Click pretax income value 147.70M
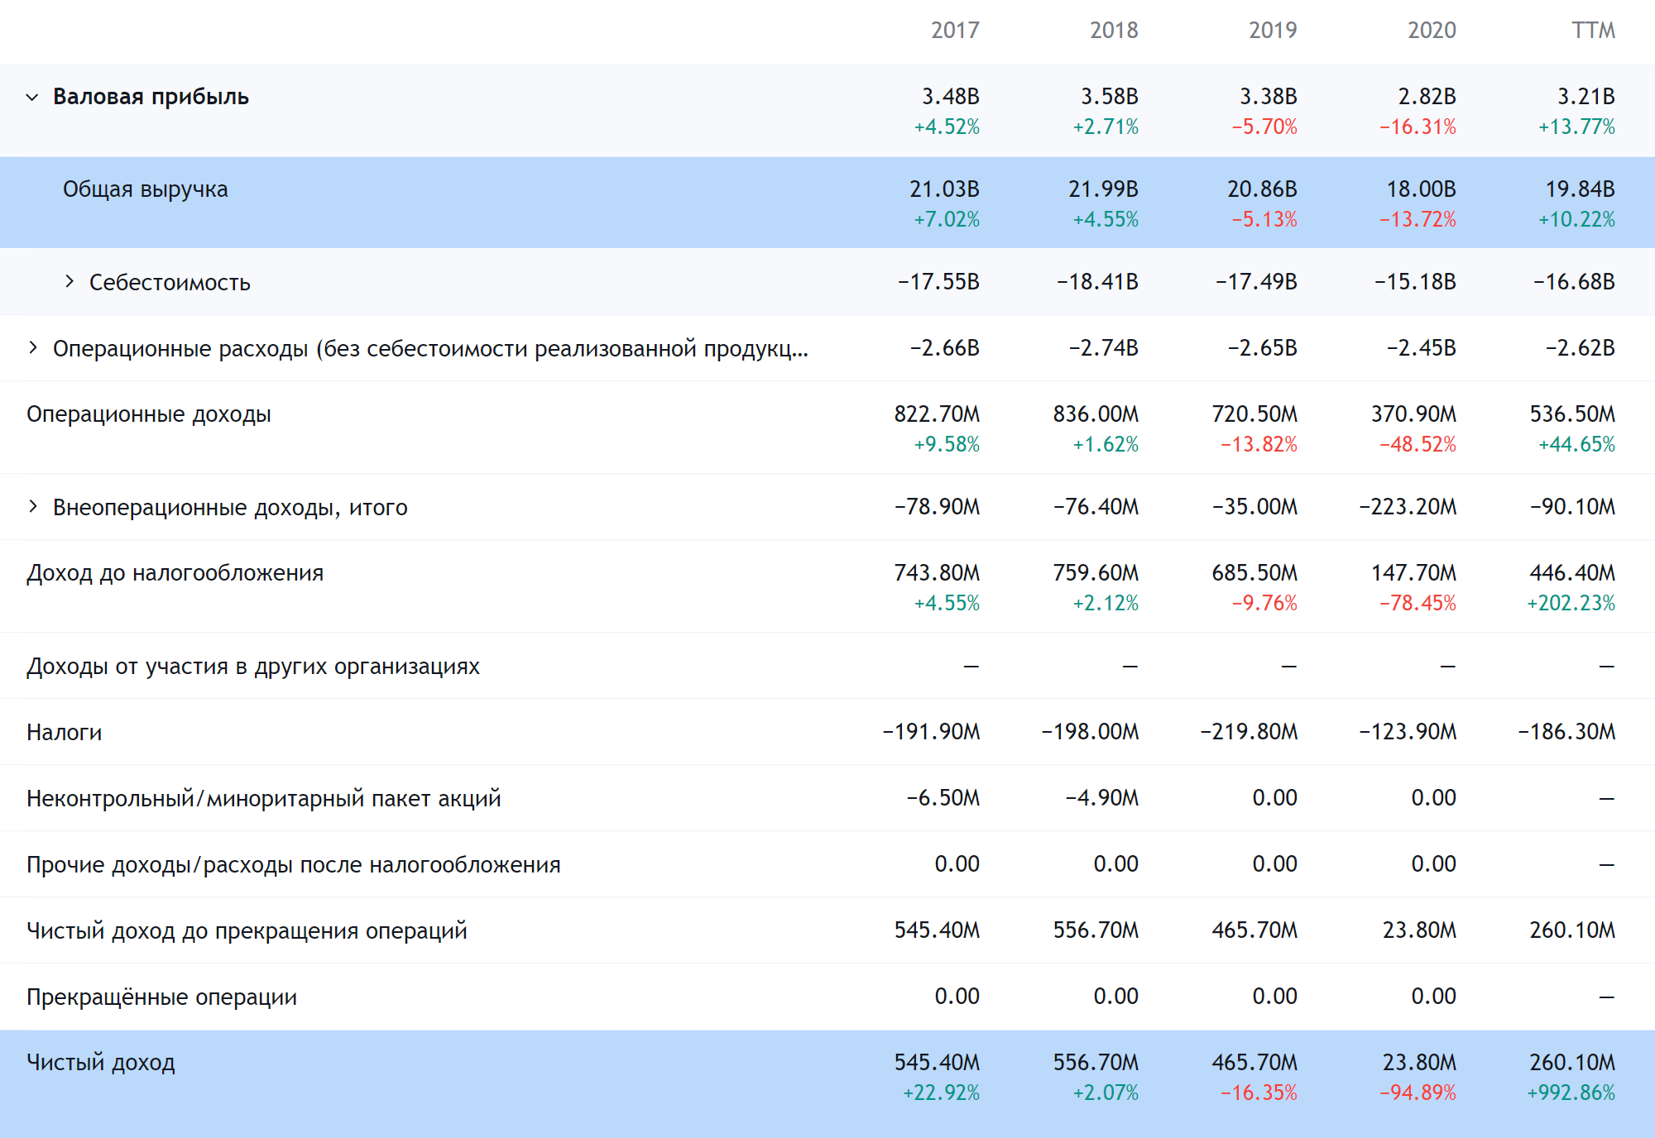Screen dimensions: 1655x1138 tap(1413, 573)
